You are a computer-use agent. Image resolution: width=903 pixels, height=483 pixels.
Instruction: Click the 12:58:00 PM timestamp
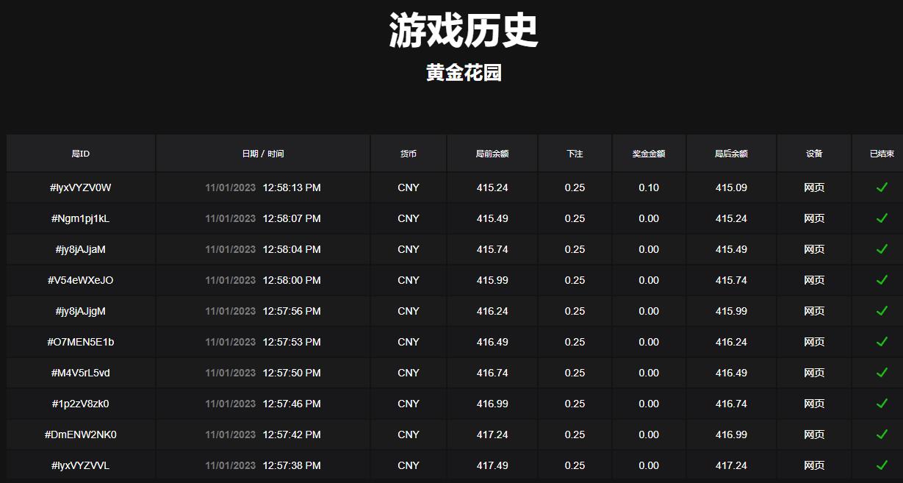coord(292,280)
